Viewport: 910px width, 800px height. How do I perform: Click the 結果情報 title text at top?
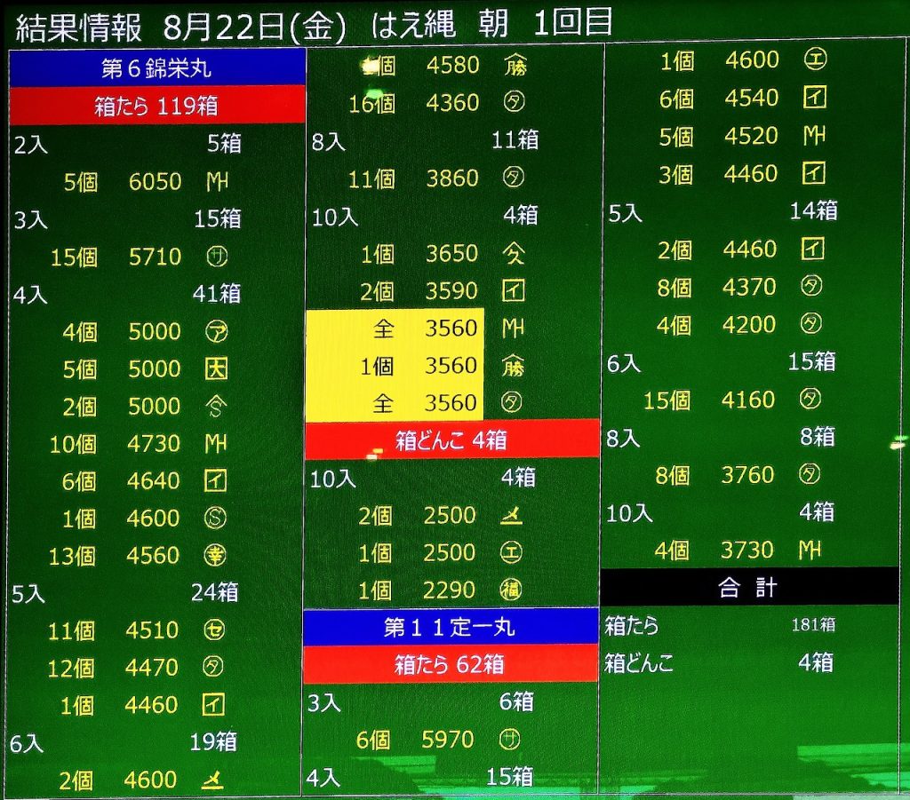point(79,26)
